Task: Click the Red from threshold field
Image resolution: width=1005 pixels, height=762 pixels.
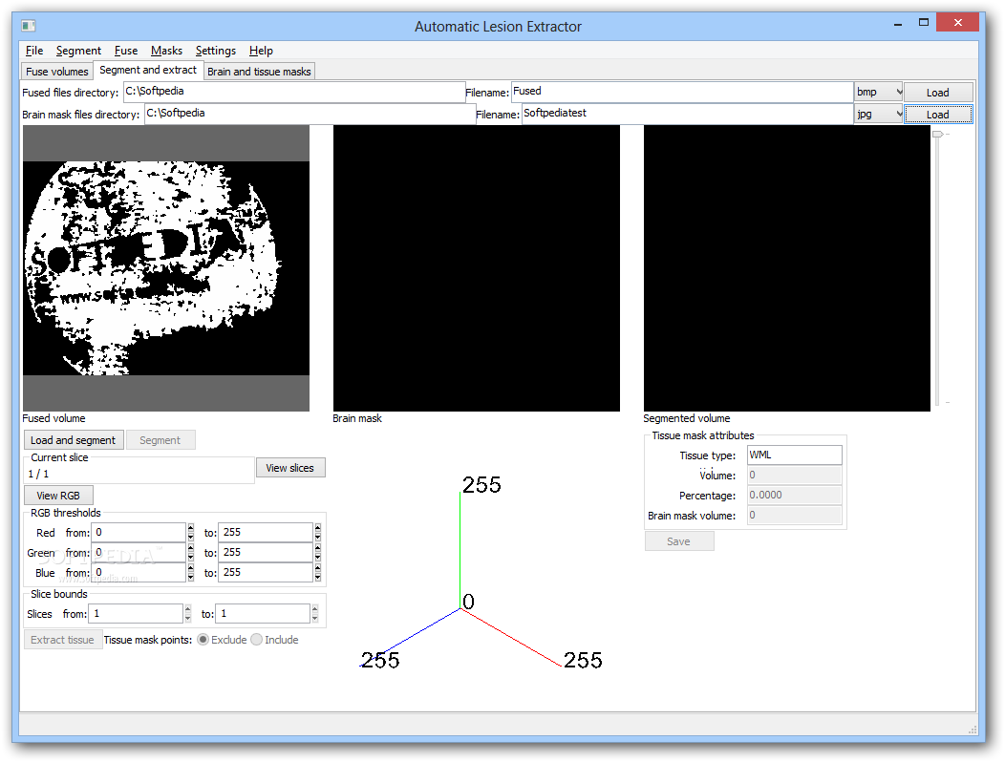Action: [139, 533]
